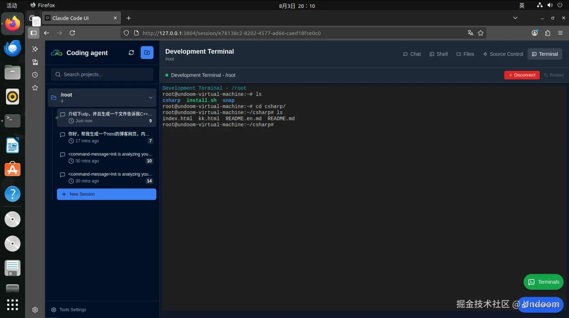This screenshot has width=569, height=318.
Task: Bookmark this page with star icon
Action: point(481,33)
